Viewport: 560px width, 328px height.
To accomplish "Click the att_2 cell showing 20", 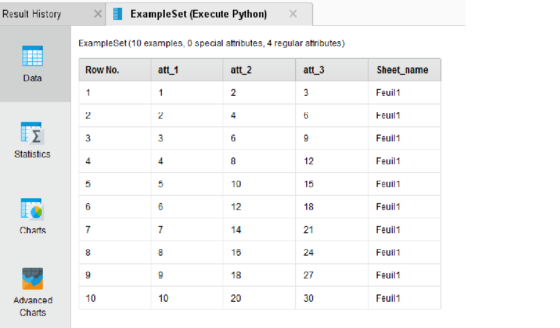I will pyautogui.click(x=236, y=298).
